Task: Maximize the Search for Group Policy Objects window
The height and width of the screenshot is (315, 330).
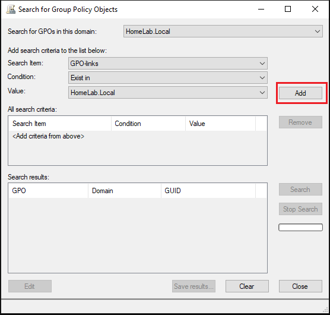Action: pyautogui.click(x=288, y=9)
